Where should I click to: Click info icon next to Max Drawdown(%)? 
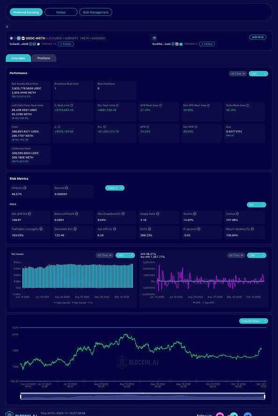123,213
